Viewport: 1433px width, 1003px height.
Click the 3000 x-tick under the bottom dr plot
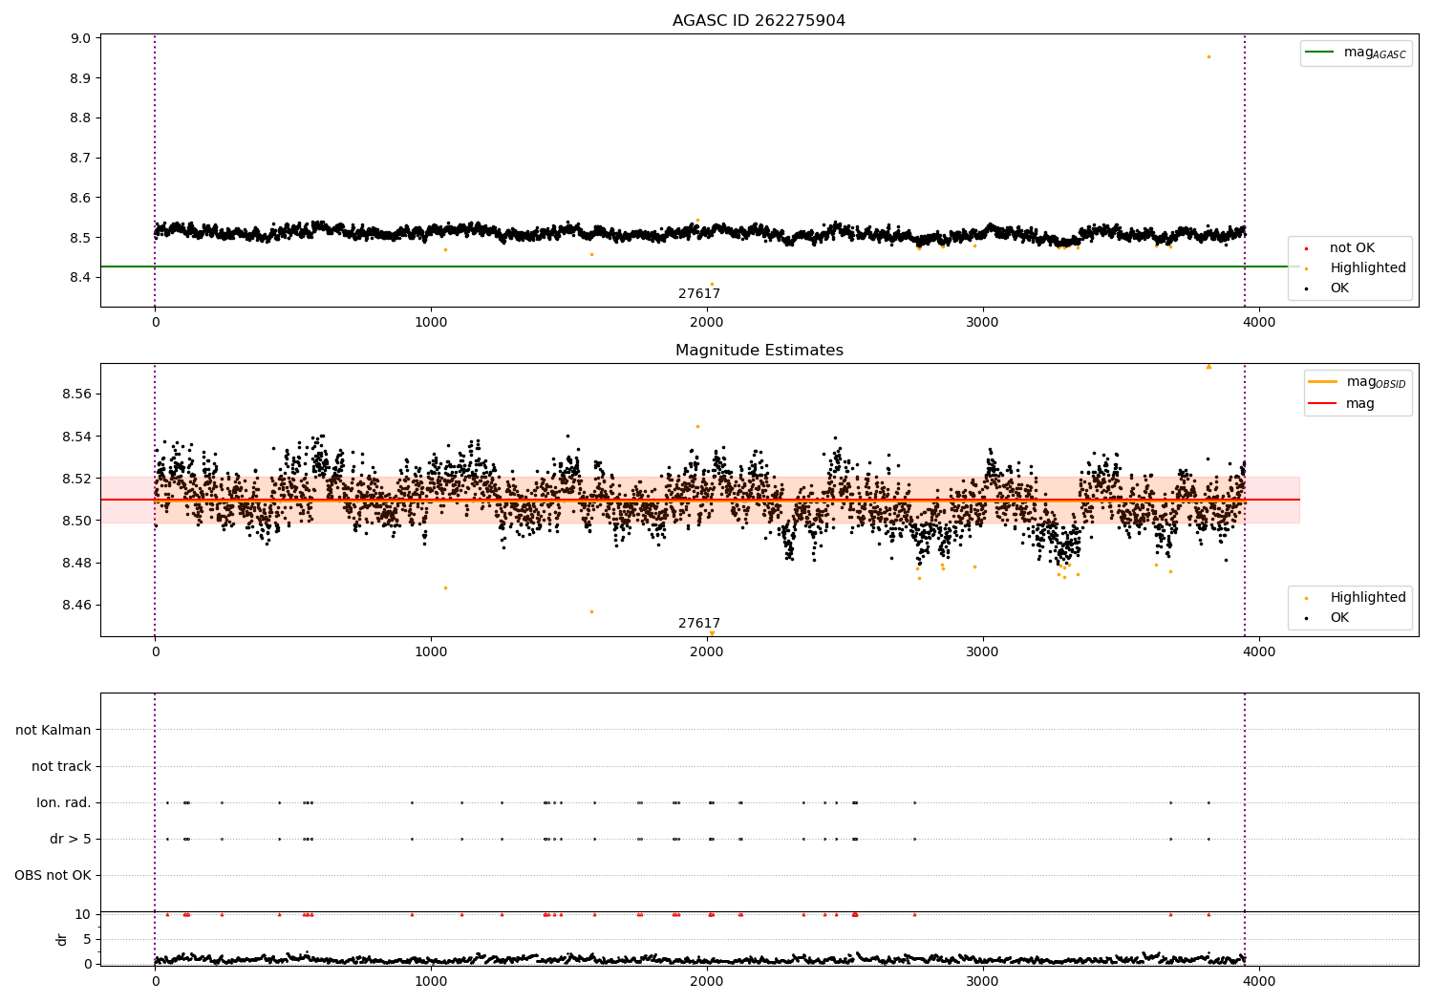point(983,981)
